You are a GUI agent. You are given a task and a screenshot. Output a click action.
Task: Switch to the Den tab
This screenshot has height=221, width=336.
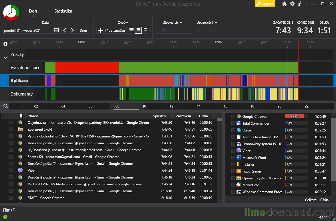click(33, 11)
